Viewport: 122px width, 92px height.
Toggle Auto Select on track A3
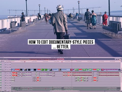tap(10, 78)
